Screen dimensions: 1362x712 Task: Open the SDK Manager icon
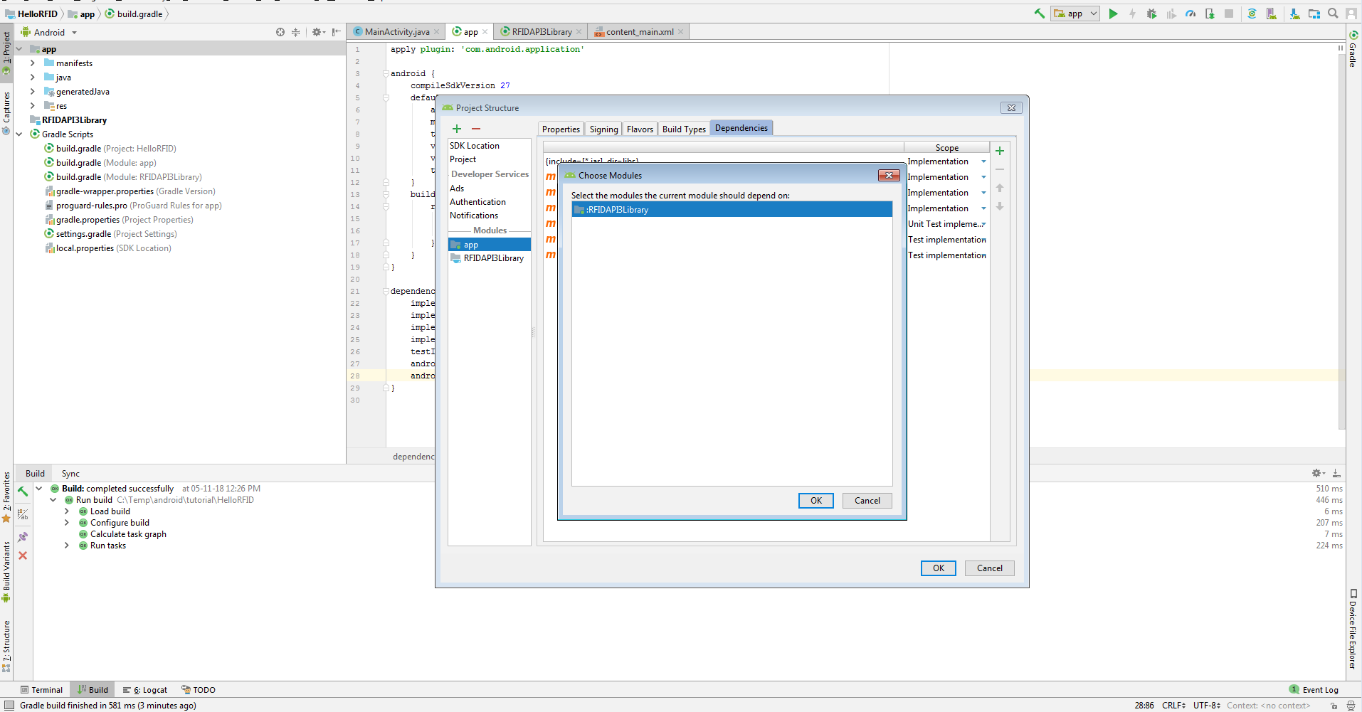pyautogui.click(x=1294, y=14)
